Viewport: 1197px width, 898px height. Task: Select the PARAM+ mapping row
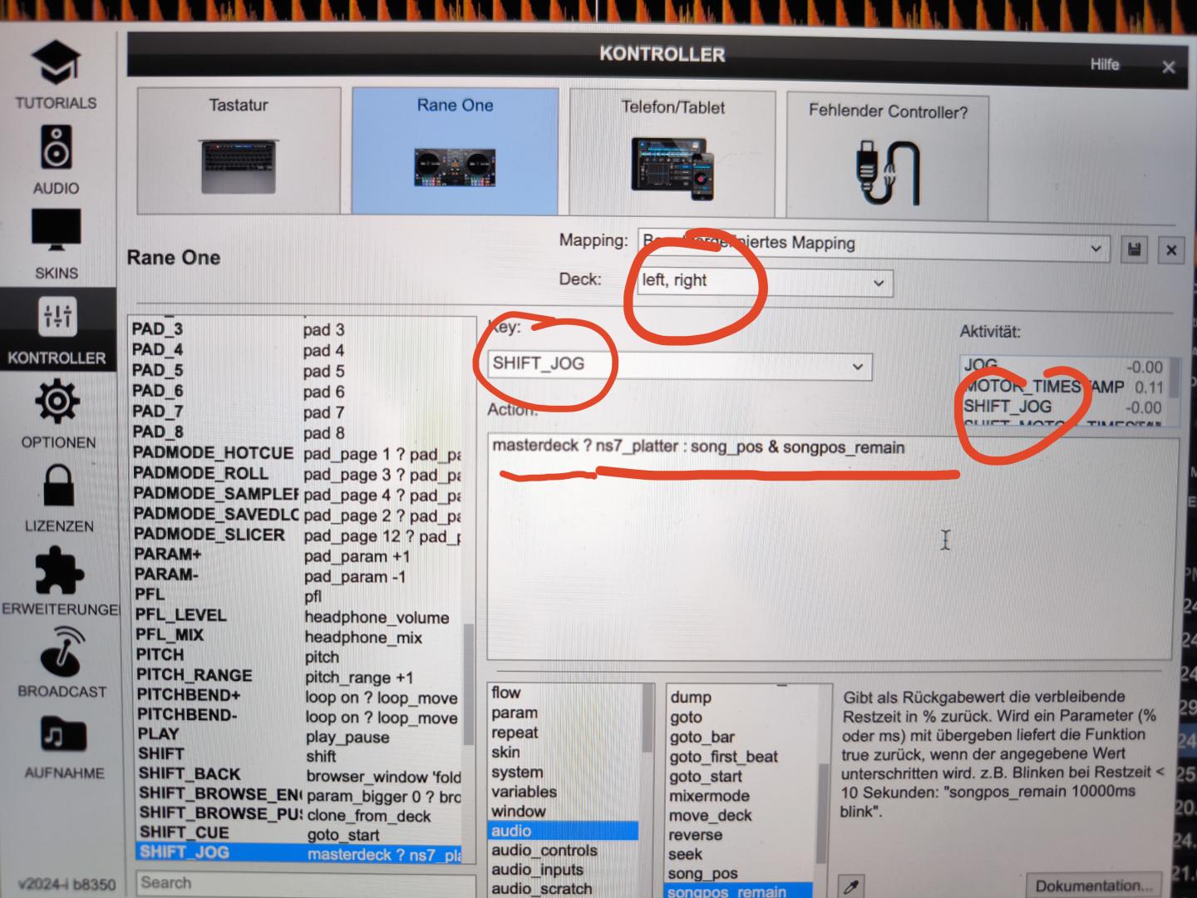click(x=298, y=555)
